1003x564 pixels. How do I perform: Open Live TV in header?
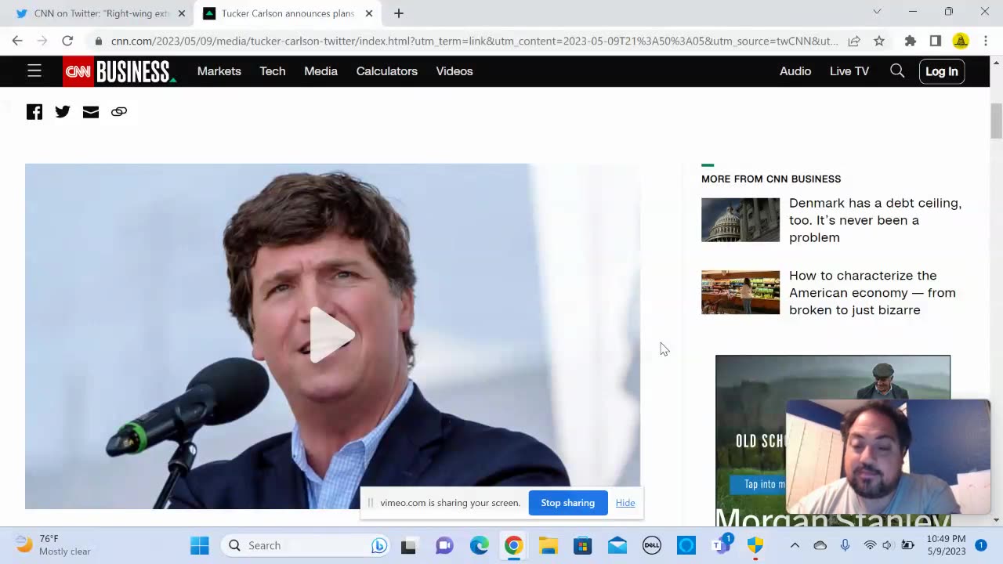tap(849, 71)
